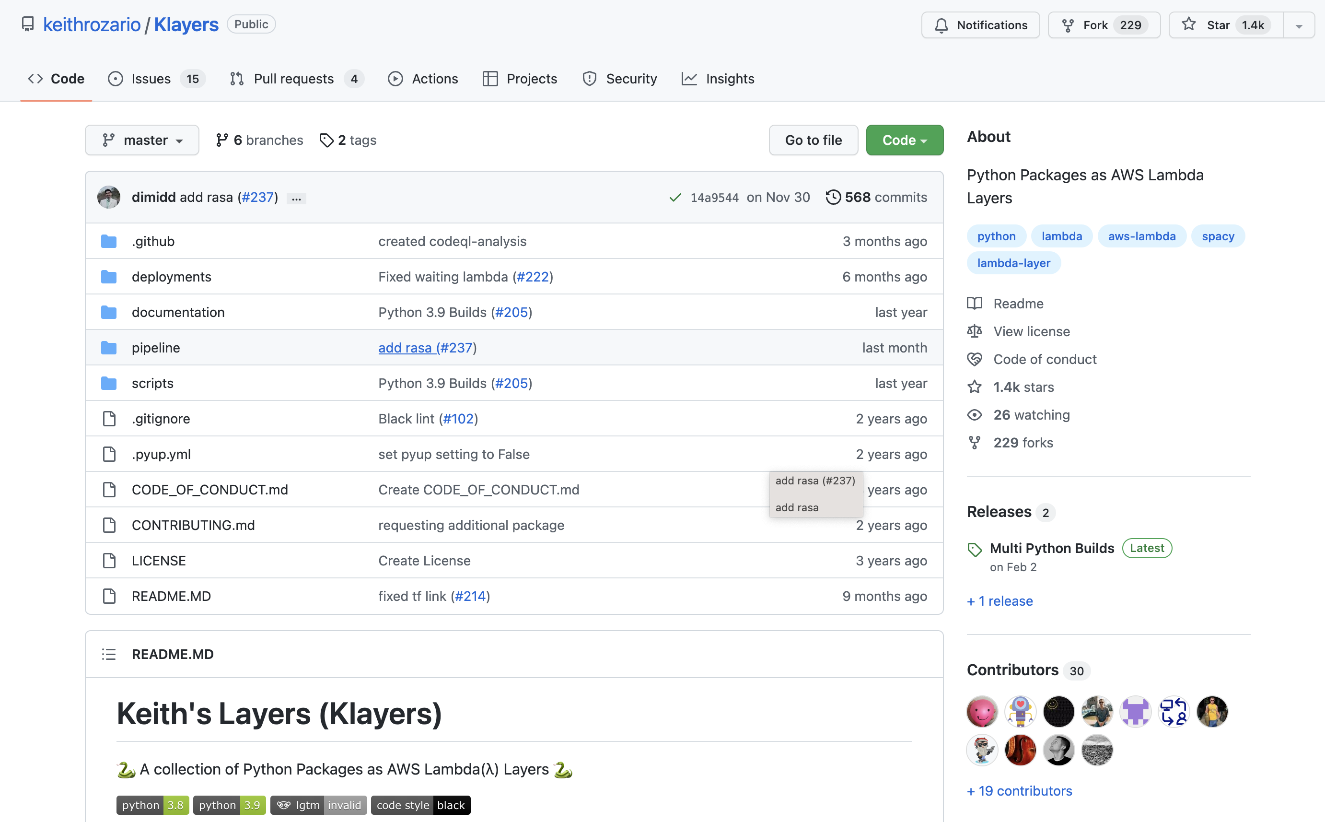The height and width of the screenshot is (822, 1325).
Task: Click the Go to file button
Action: (813, 140)
